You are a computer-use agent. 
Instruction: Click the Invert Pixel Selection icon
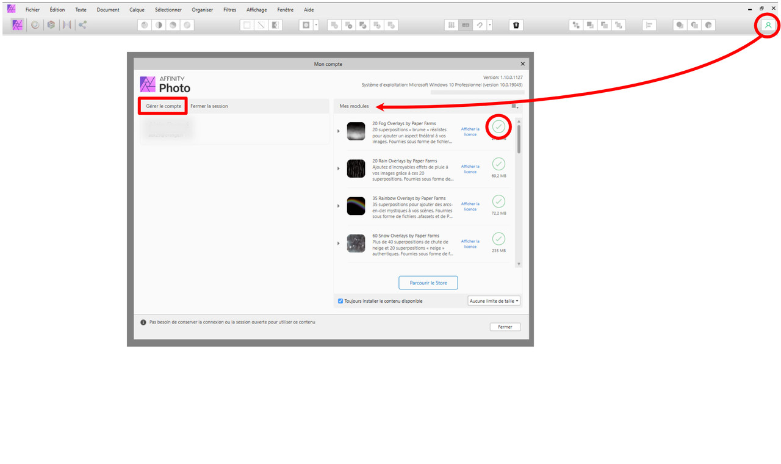[275, 25]
